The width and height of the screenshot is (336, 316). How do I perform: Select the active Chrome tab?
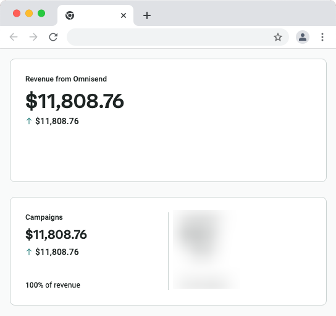coord(95,15)
